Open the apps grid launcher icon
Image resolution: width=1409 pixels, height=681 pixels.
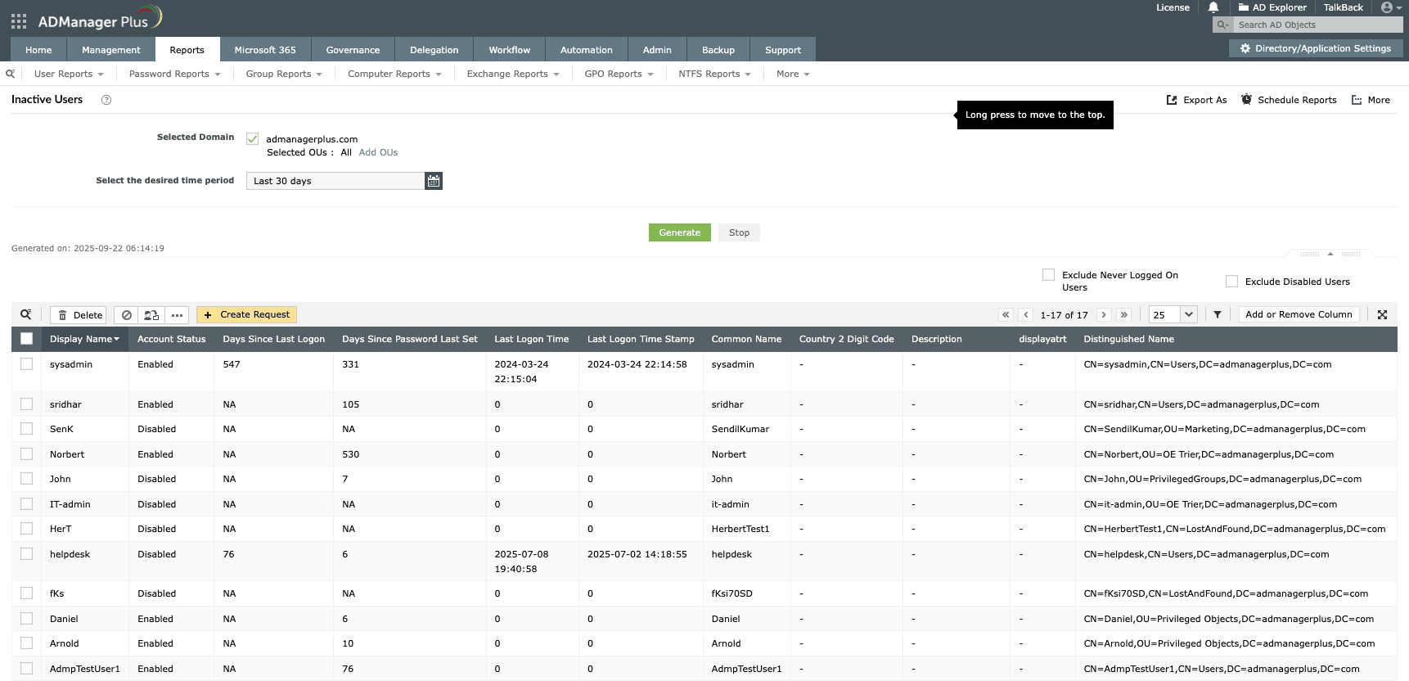click(x=19, y=21)
